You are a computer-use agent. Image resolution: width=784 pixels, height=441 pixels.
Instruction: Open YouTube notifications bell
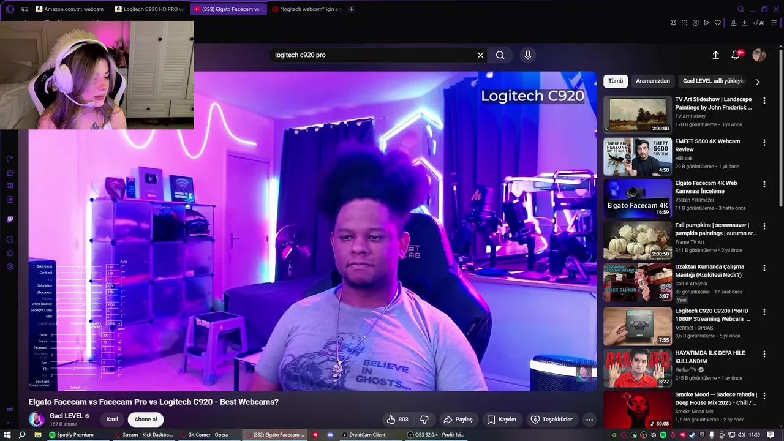[x=736, y=55]
